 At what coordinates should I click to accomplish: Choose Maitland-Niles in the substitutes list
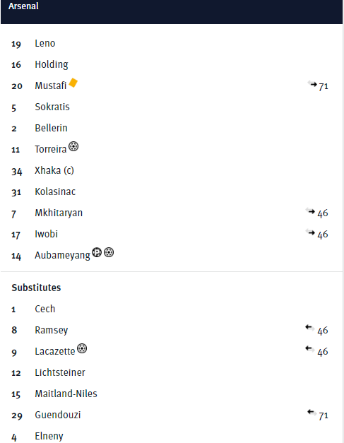tap(66, 394)
